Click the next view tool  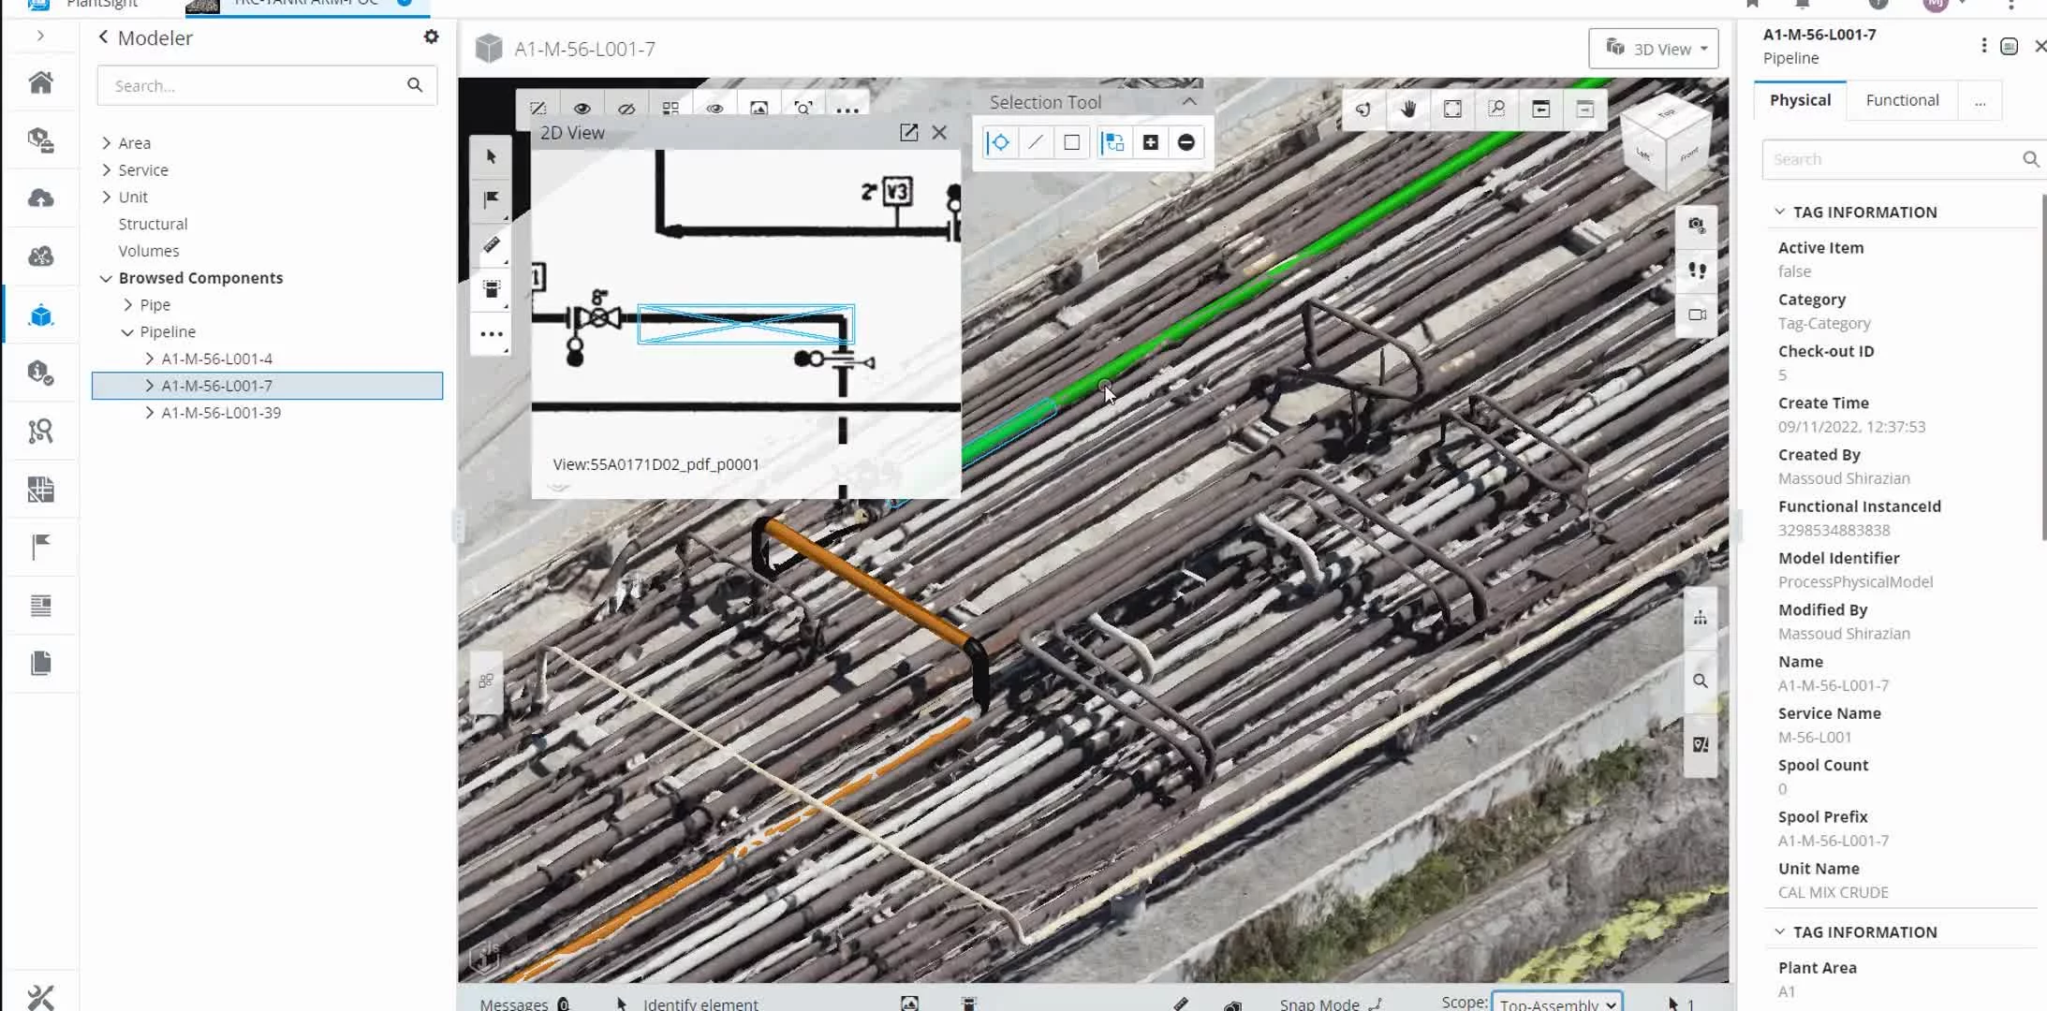click(1584, 110)
